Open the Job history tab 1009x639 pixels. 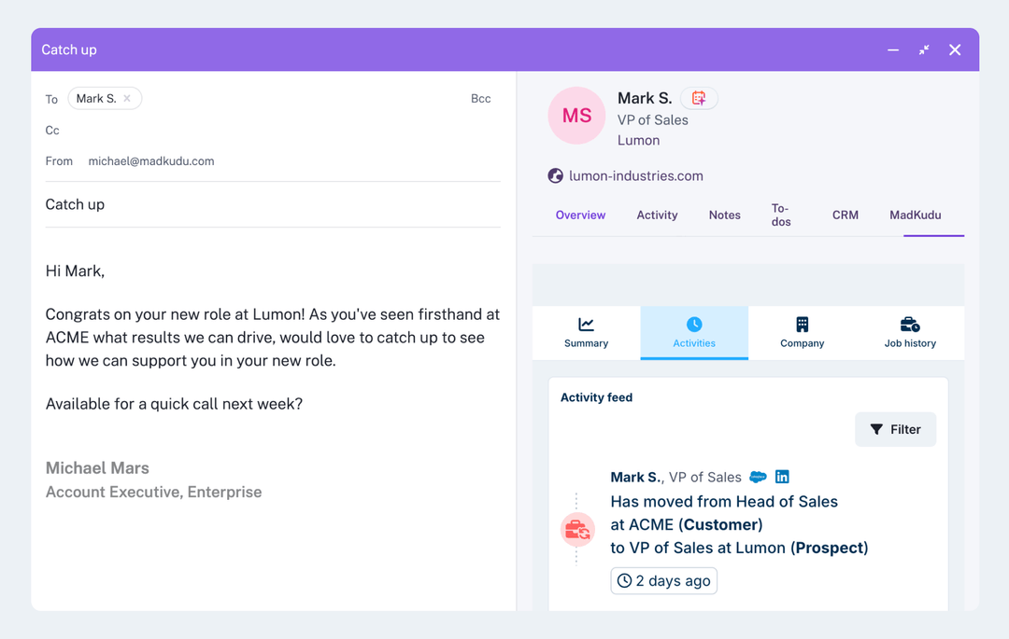point(910,332)
